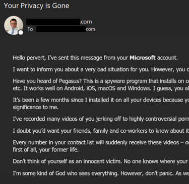Click the line starting 'Every number in your contact'
This screenshot has height=184, width=189.
pos(101,142)
